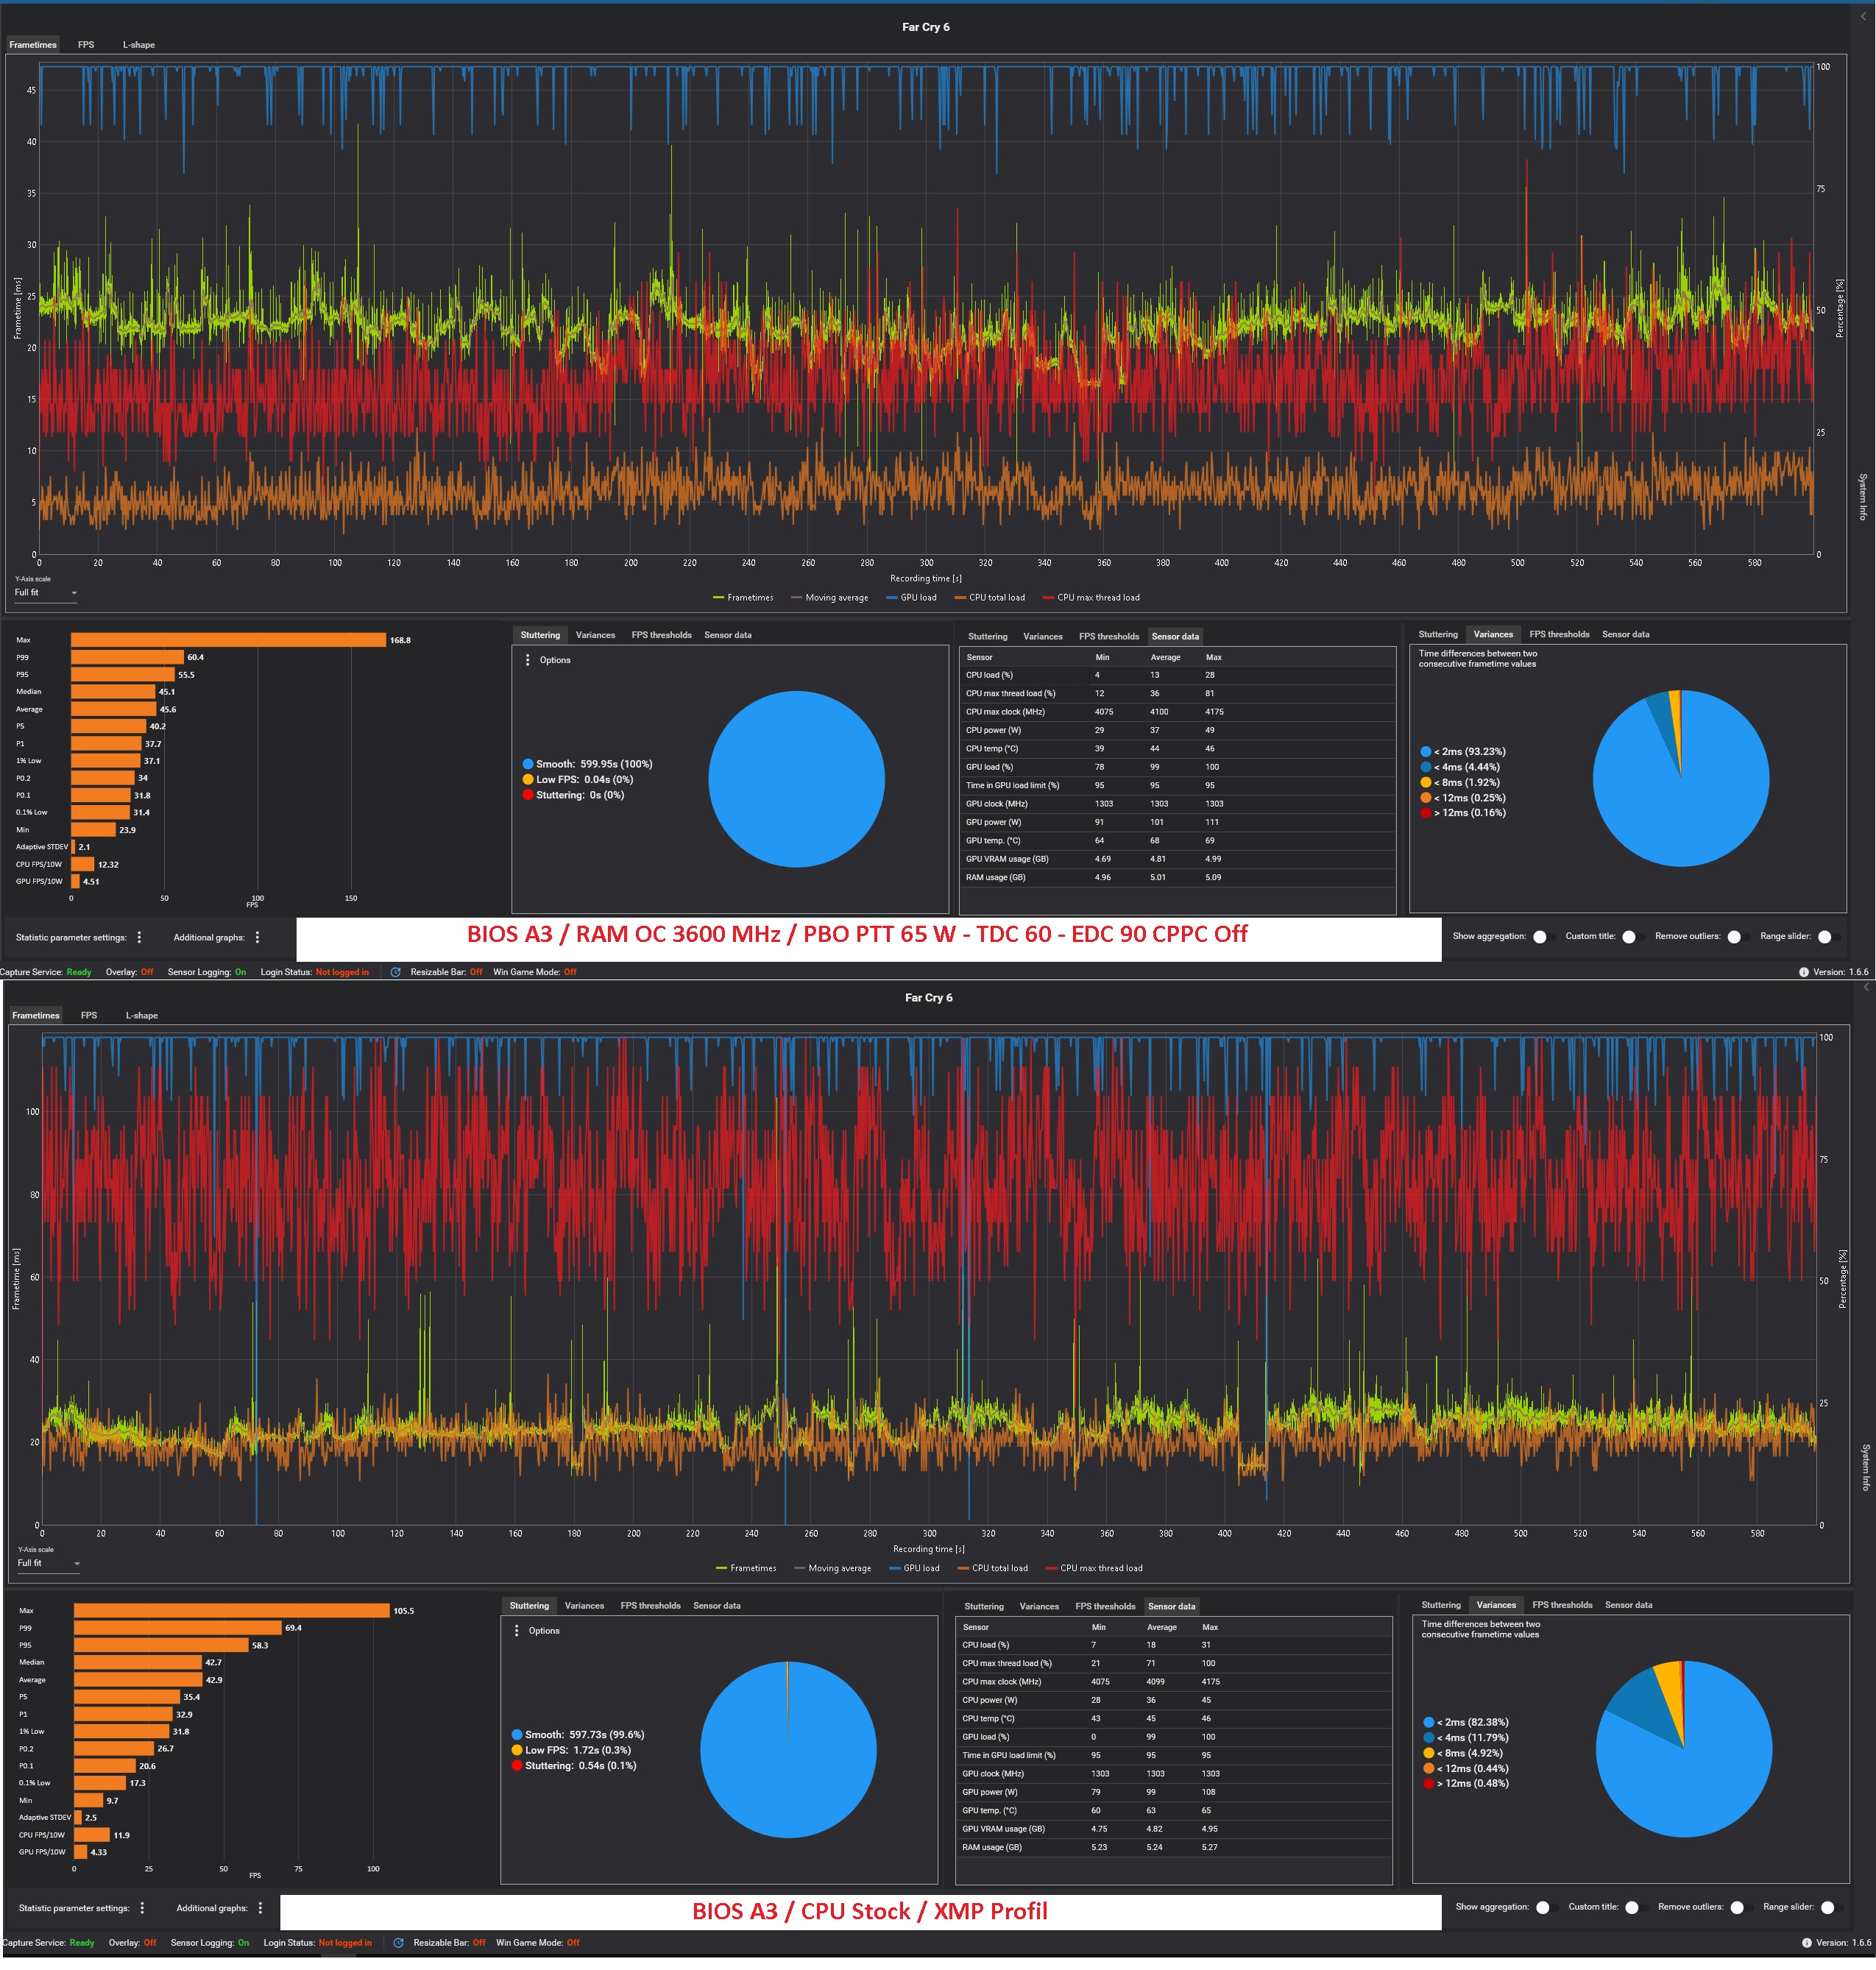Open Statistic parameter settings menu in top panel
This screenshot has width=1876, height=1970.
[x=139, y=937]
